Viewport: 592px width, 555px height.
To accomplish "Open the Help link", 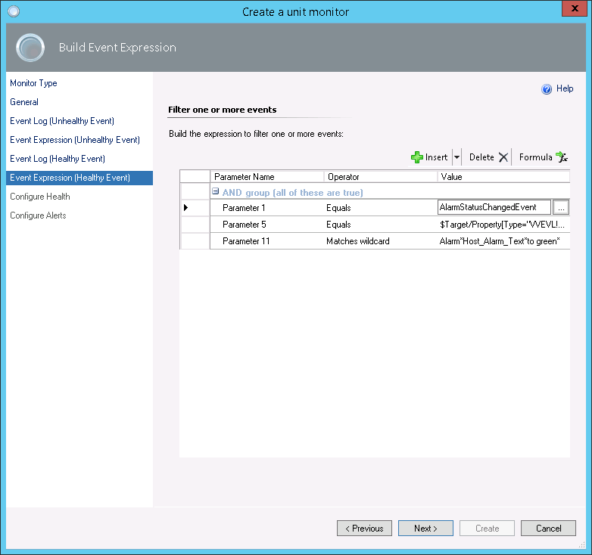I will (565, 88).
